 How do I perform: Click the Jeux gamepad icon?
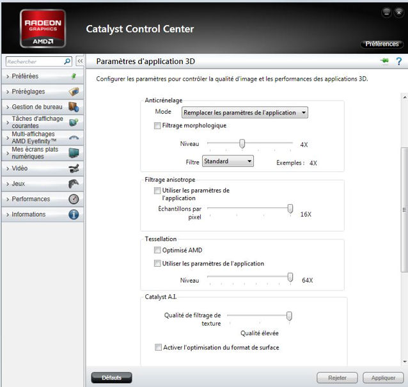(x=74, y=184)
